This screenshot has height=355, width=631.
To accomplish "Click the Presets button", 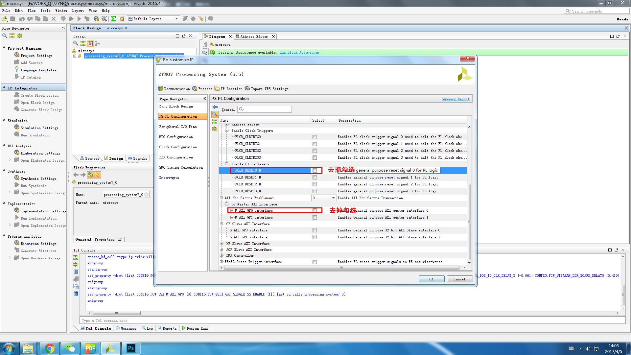I will pos(202,89).
